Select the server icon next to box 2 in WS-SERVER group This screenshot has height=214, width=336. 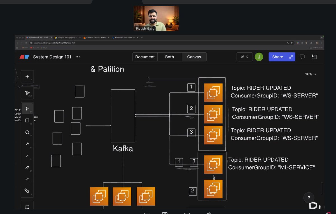213,114
